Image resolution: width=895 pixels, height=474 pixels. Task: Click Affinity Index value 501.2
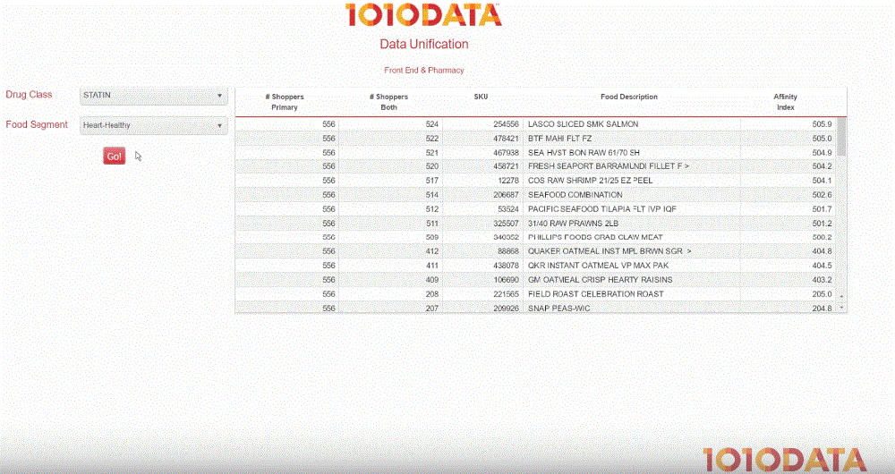coord(822,224)
